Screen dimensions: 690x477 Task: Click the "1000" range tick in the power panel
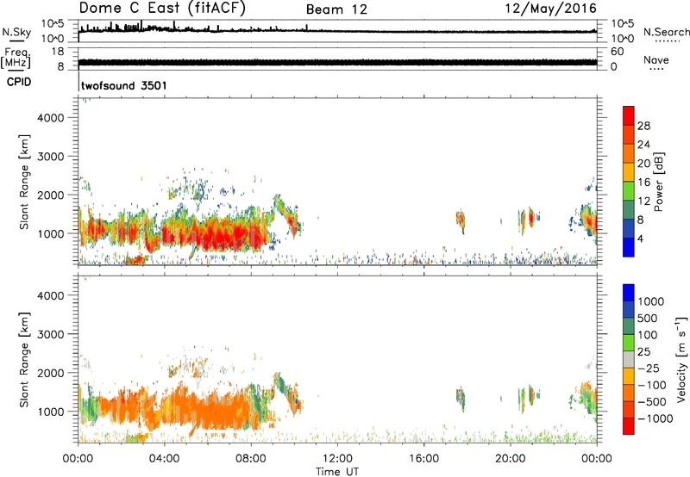pos(51,233)
